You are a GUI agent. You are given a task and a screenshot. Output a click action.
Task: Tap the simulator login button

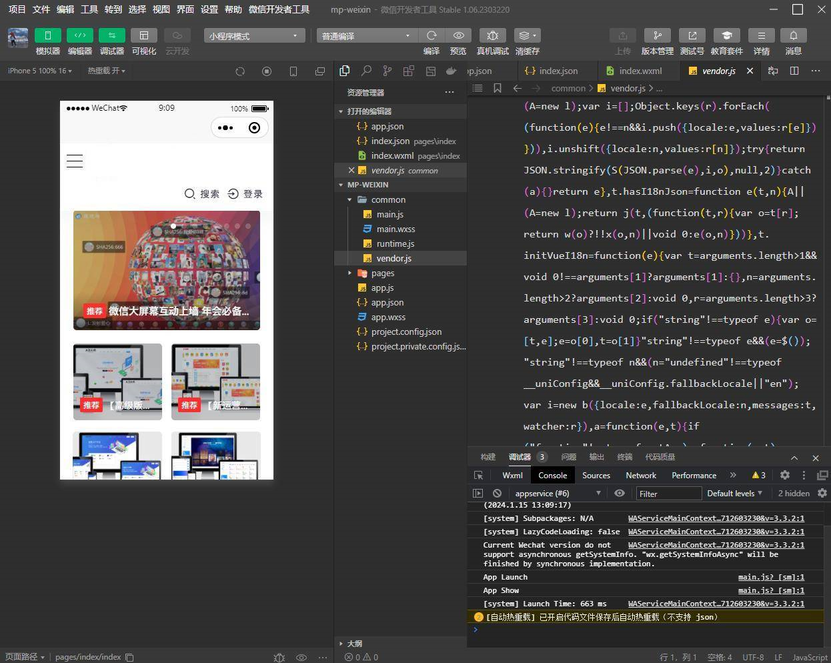pyautogui.click(x=245, y=193)
